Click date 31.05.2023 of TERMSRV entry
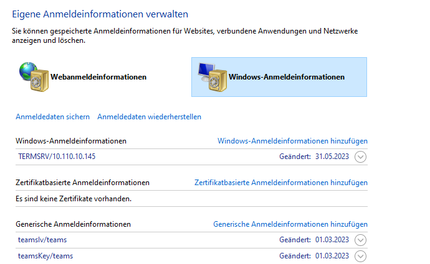The width and height of the screenshot is (430, 264). point(332,157)
